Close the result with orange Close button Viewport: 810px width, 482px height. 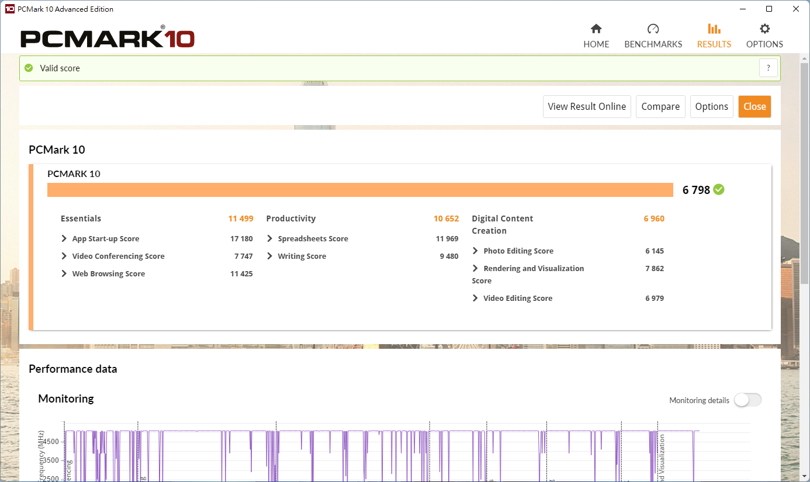pos(754,106)
